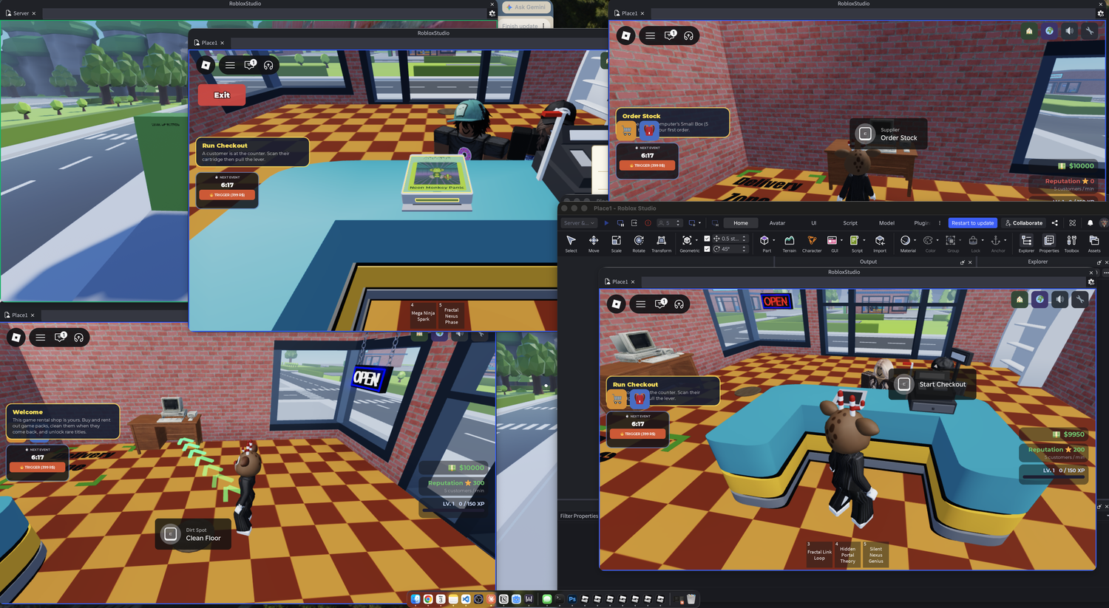This screenshot has height=608, width=1109.
Task: Open the hamburger menu in bottom-left Place1 window
Action: tap(41, 338)
